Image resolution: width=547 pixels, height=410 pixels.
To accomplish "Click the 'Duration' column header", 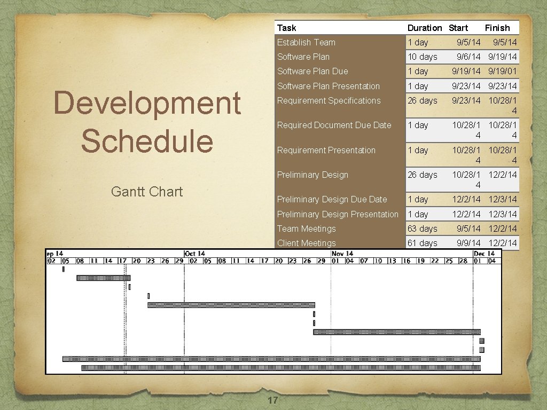I will tap(425, 27).
